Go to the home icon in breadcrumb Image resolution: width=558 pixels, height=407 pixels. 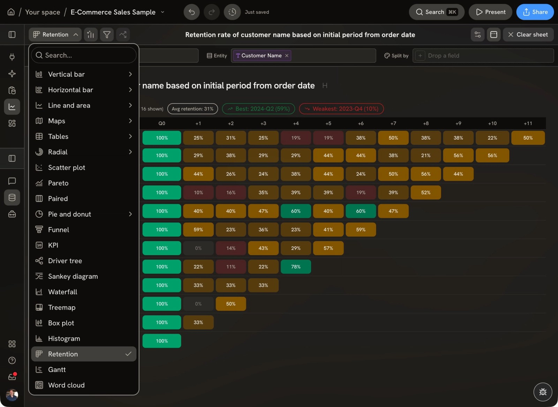pyautogui.click(x=11, y=12)
